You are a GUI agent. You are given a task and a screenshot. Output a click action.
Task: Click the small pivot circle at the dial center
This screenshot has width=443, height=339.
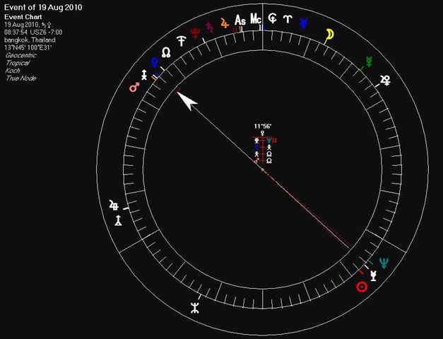click(263, 169)
